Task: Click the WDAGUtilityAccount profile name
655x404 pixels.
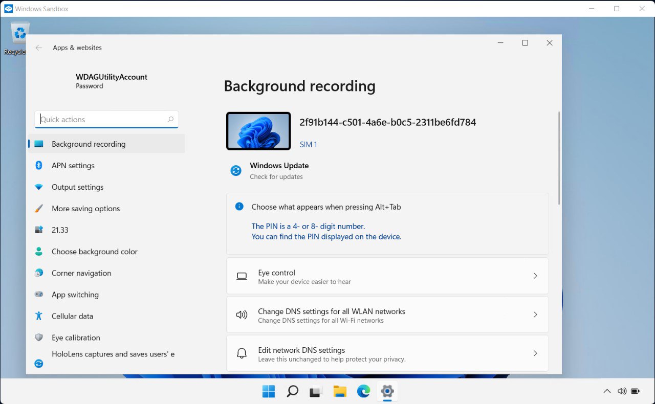Action: pos(112,77)
